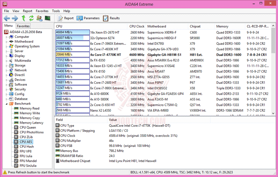This screenshot has height=177, width=278.
Task: Select the FPU VP8 benchmark icon
Action: [x=16, y=151]
